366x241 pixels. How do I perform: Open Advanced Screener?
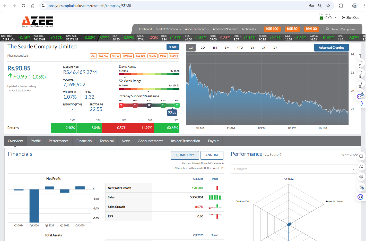click(225, 29)
